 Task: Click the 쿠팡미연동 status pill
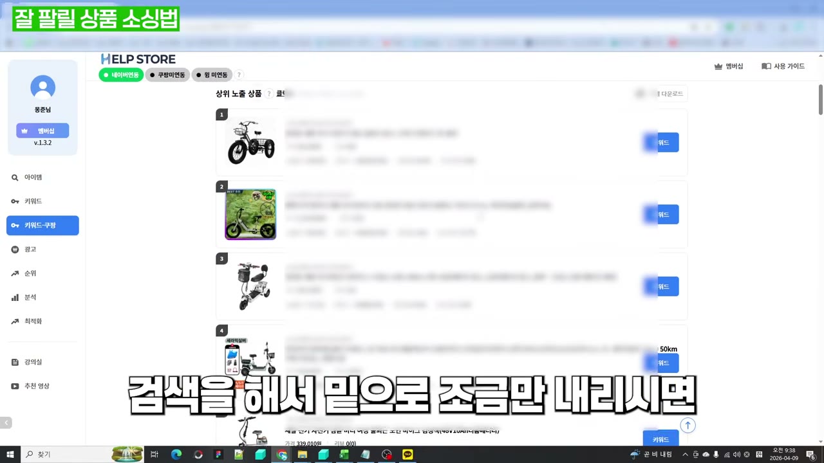click(167, 75)
